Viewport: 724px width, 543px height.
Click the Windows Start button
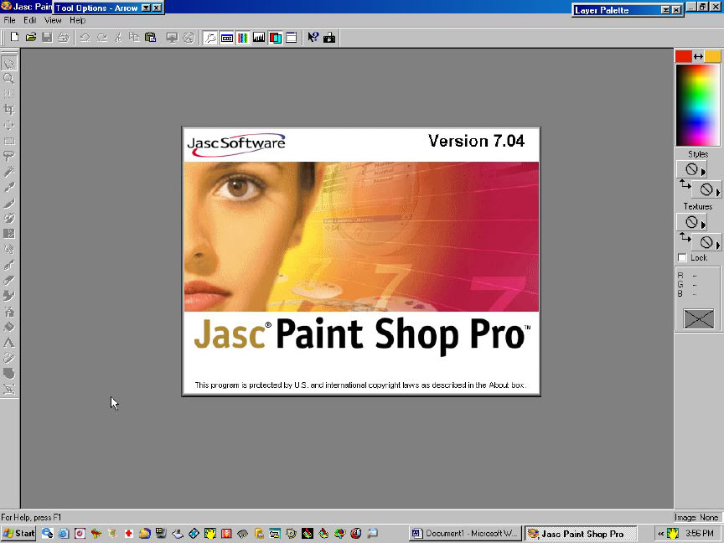pos(18,533)
